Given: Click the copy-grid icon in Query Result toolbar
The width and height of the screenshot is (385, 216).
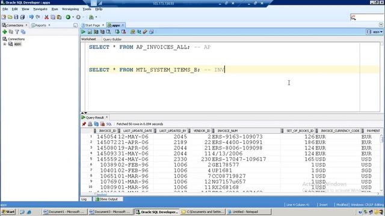Looking at the screenshot, I should 96,124.
